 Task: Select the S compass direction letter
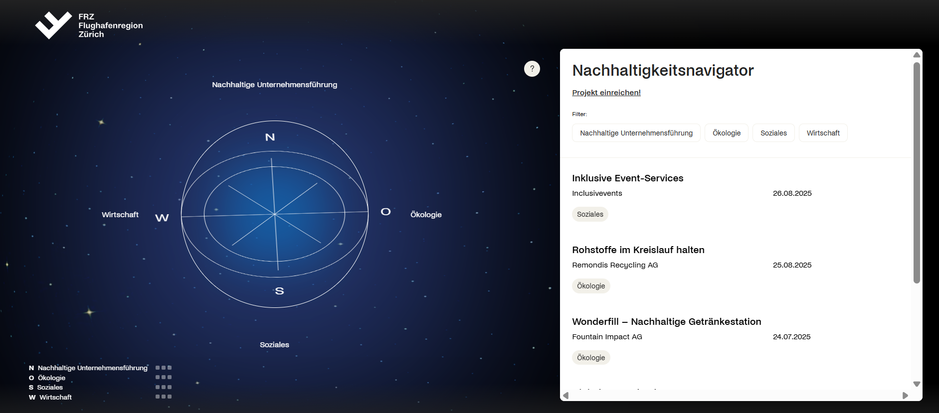tap(279, 291)
